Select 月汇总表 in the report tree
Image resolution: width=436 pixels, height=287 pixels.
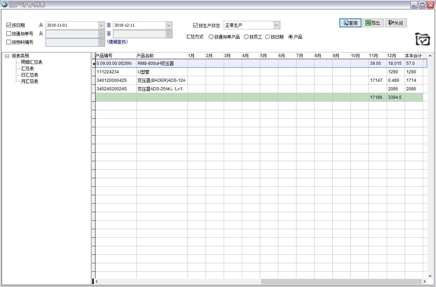tap(29, 81)
